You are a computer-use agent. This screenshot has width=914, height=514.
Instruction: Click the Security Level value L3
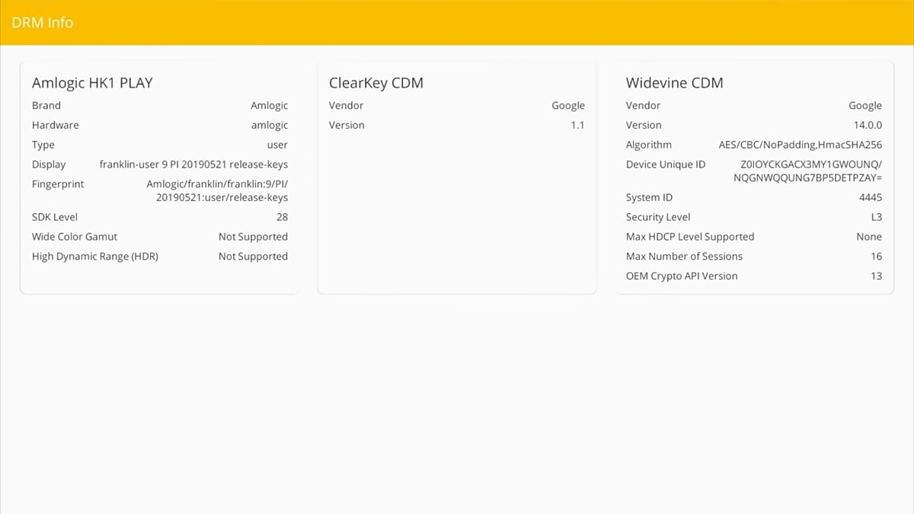tap(876, 217)
